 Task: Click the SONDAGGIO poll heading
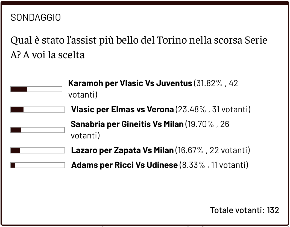pos(36,18)
